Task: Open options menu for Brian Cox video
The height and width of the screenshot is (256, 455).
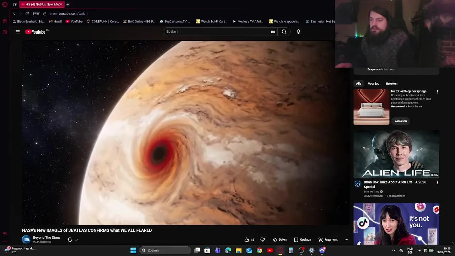Action: click(438, 182)
